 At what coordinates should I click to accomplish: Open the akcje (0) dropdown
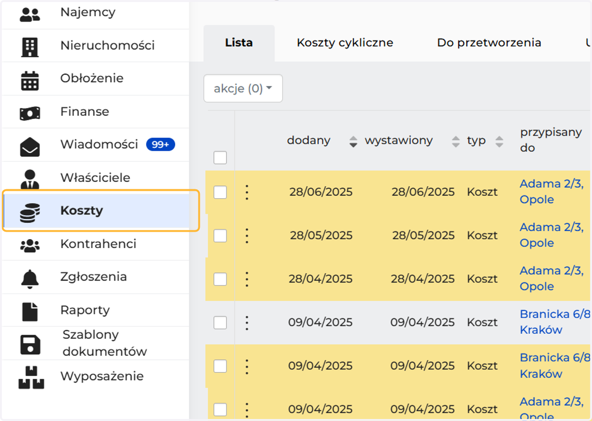click(x=243, y=88)
